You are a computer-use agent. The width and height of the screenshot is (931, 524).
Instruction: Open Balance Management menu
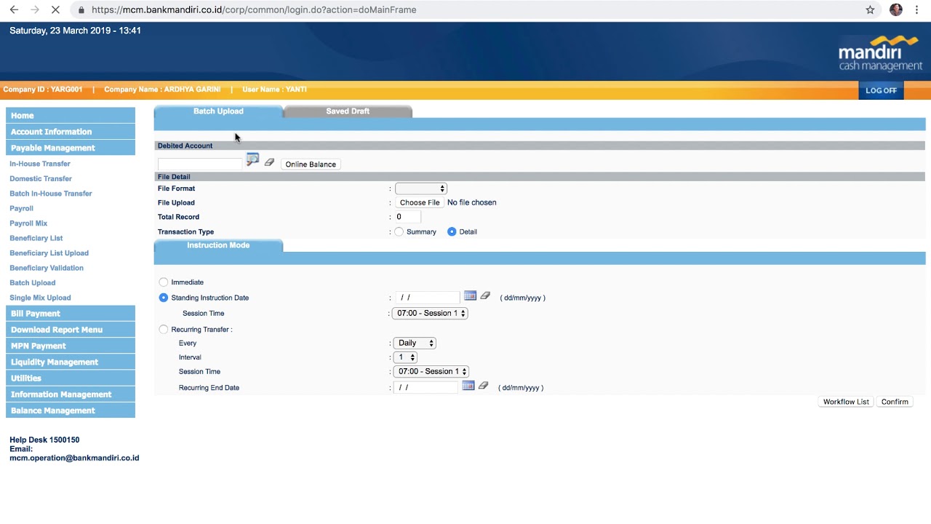click(x=71, y=410)
